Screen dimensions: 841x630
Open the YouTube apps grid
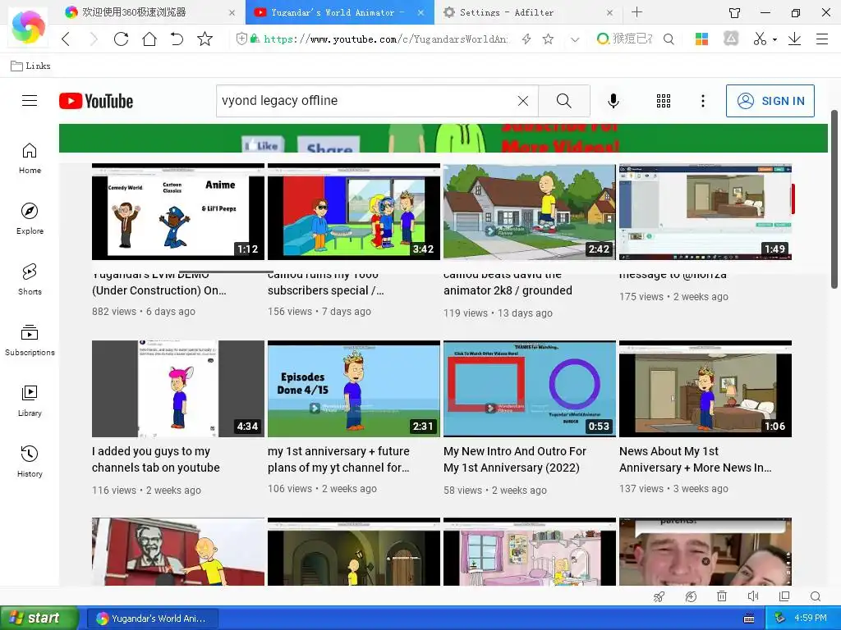664,101
